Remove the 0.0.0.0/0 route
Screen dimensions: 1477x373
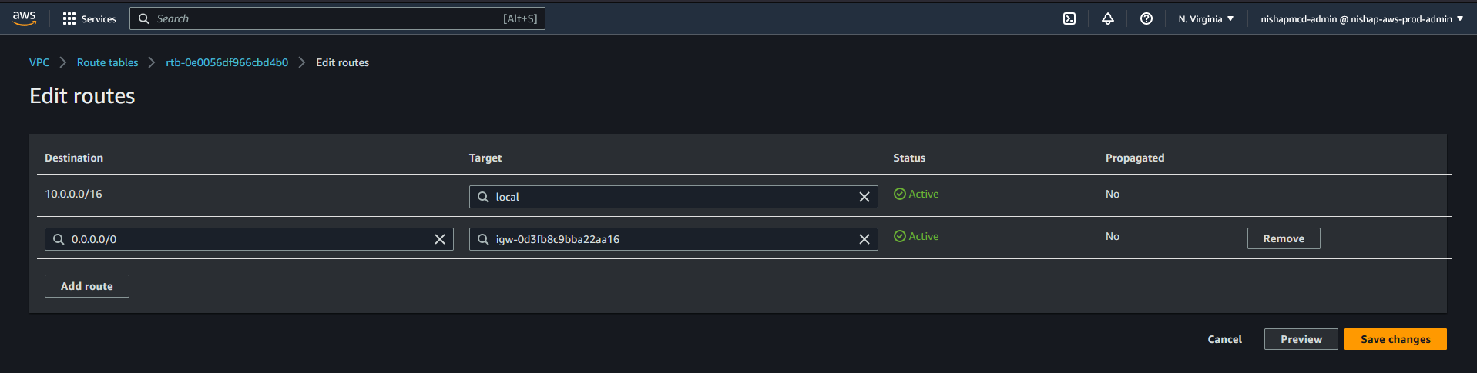(1283, 238)
